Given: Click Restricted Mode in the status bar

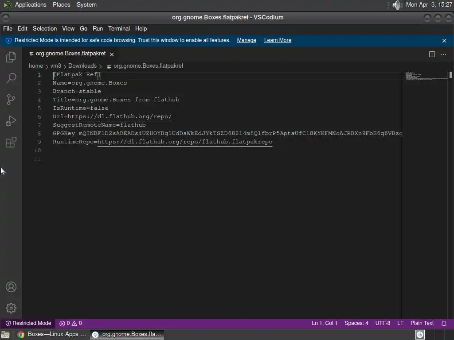Looking at the screenshot, I should 28,323.
